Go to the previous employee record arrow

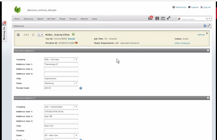(x=18, y=35)
